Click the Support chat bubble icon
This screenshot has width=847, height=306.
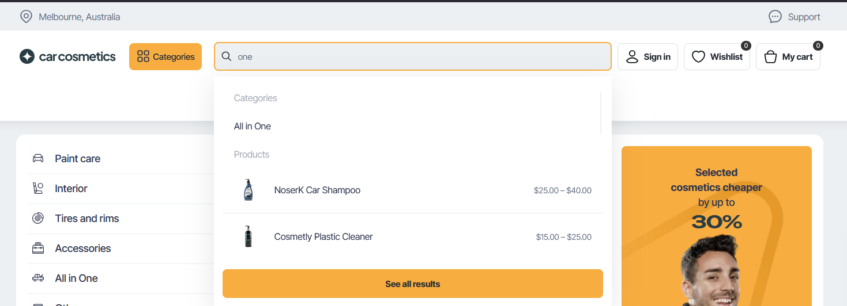775,17
